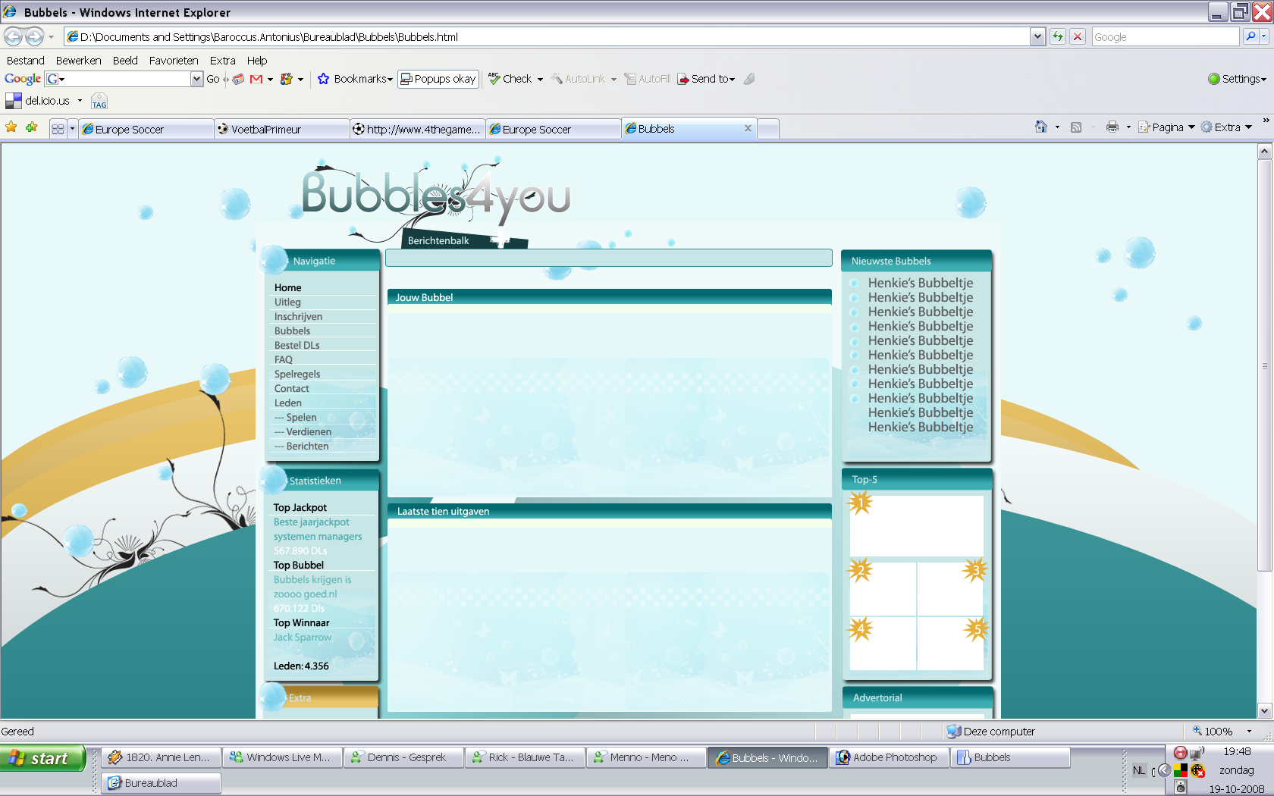
Task: Click the magnifier search button beside Google box
Action: point(1250,36)
